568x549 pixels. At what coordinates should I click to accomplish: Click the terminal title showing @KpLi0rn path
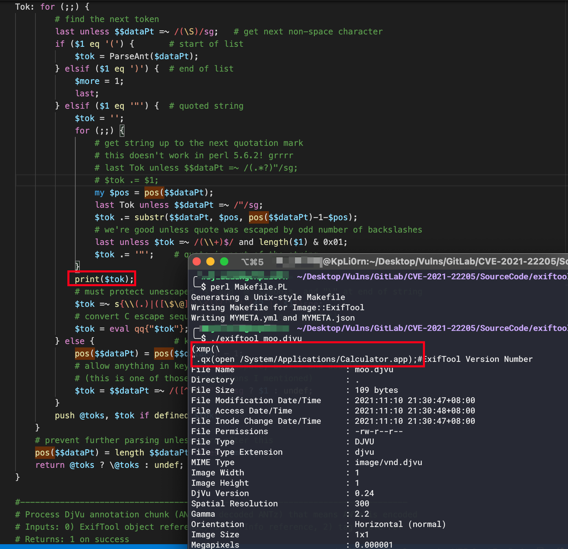[444, 262]
